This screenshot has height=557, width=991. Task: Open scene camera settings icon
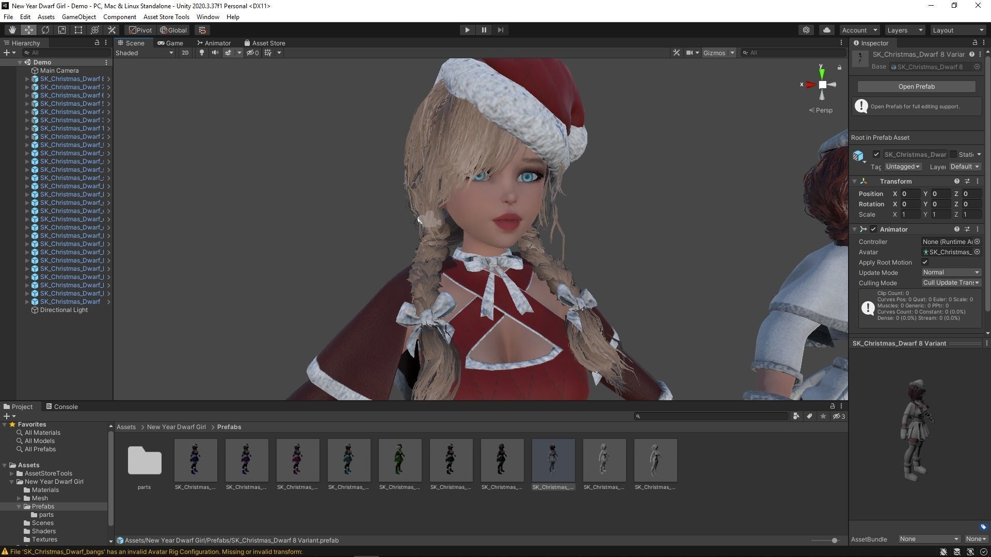coord(690,53)
